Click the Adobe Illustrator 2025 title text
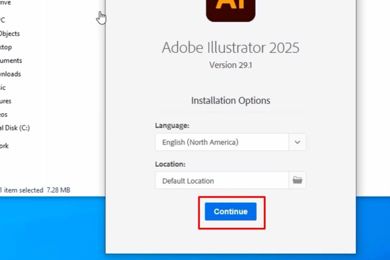390x260 pixels. [x=231, y=48]
